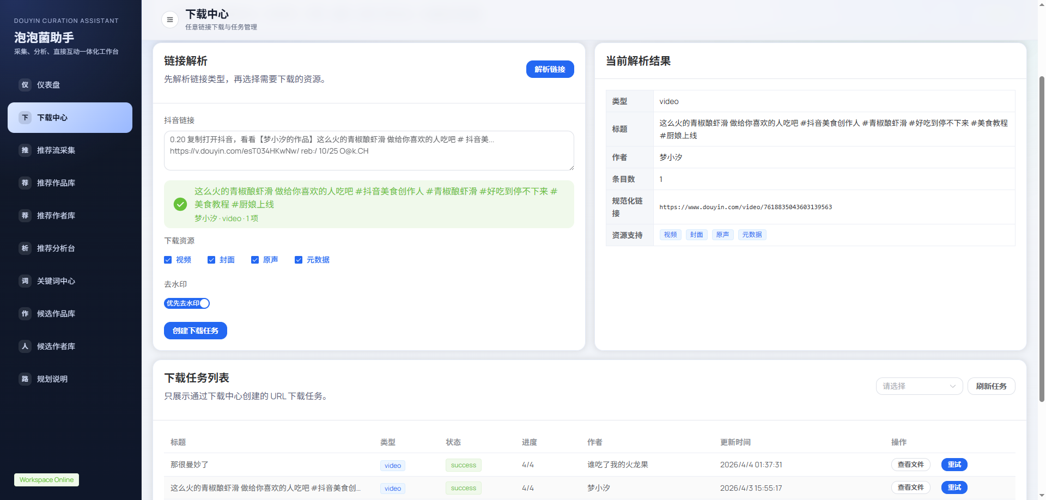Click the 抖音链接 text input area
The height and width of the screenshot is (500, 1046).
coord(369,150)
